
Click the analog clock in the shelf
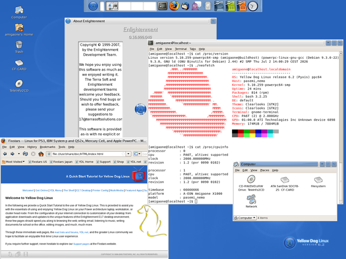[x=252, y=6]
